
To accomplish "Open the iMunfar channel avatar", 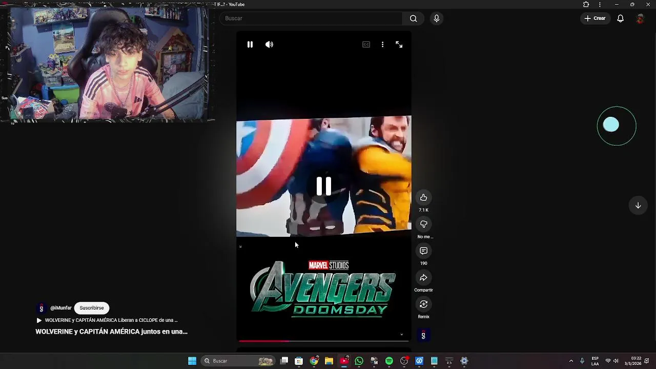I will tap(41, 308).
